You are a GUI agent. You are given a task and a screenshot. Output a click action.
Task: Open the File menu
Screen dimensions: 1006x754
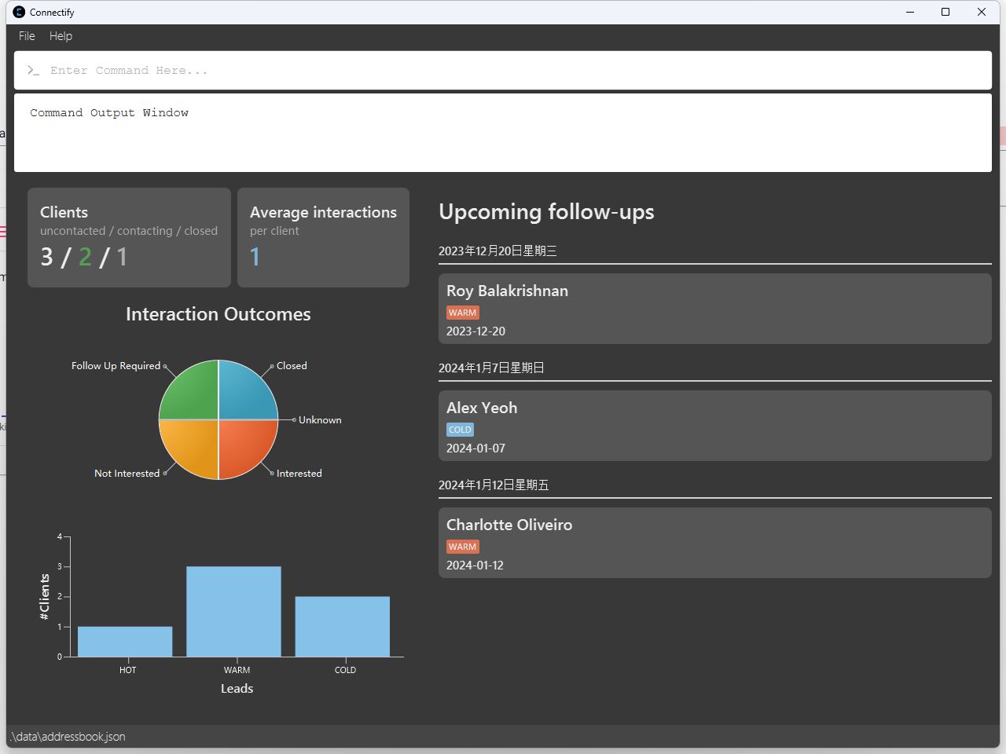[27, 36]
